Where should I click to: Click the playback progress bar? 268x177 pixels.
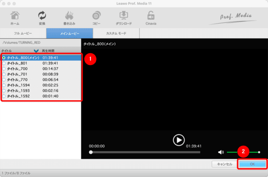(145, 152)
